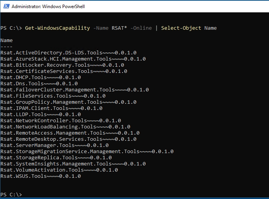Click the Name column header
The width and height of the screenshot is (269, 199).
(7, 40)
